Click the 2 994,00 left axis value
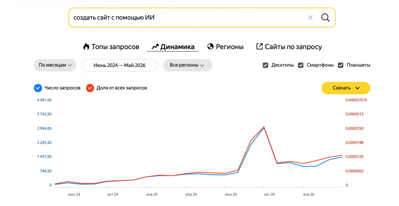 pyautogui.click(x=44, y=128)
